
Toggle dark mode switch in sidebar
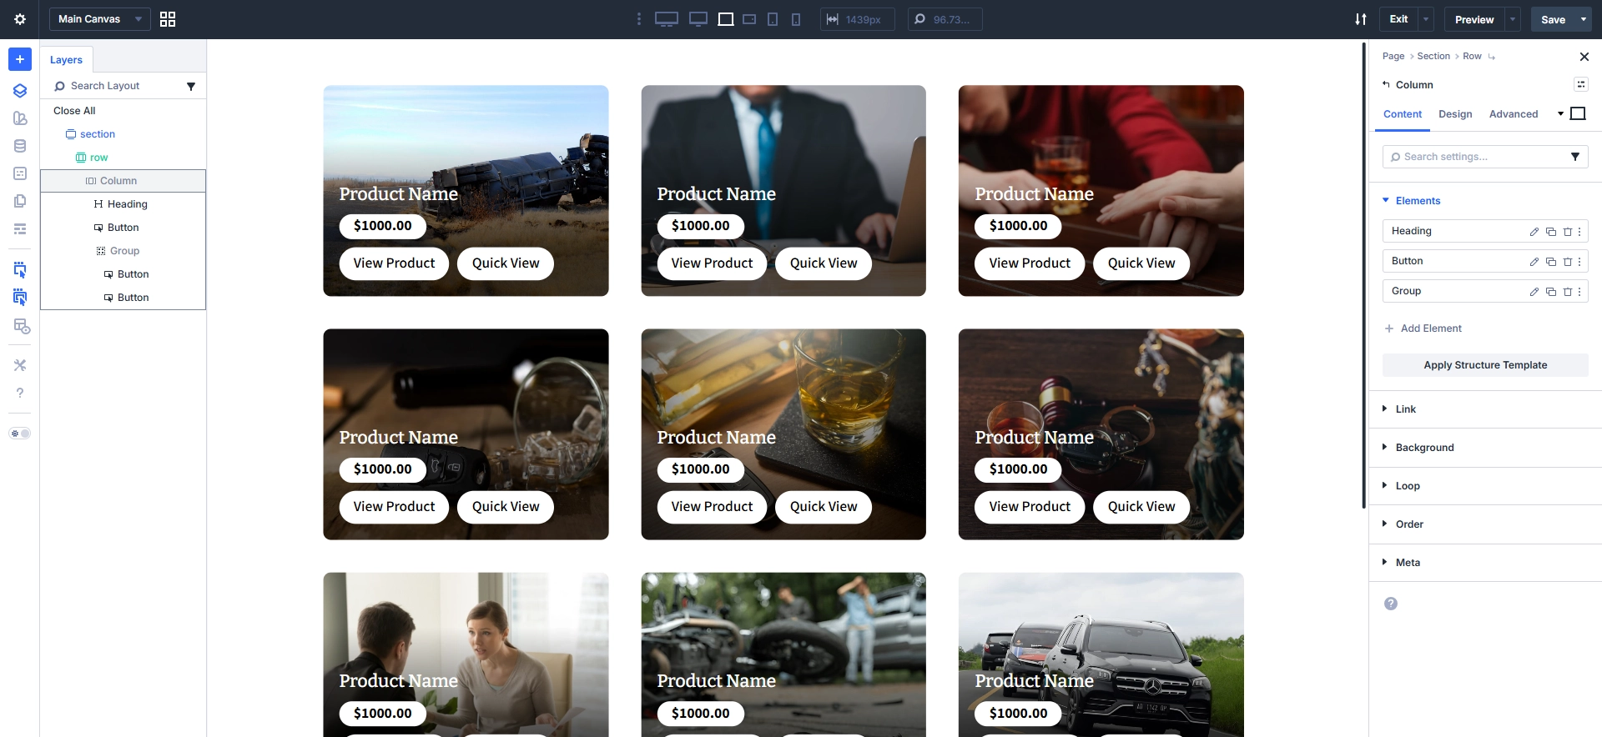click(20, 434)
